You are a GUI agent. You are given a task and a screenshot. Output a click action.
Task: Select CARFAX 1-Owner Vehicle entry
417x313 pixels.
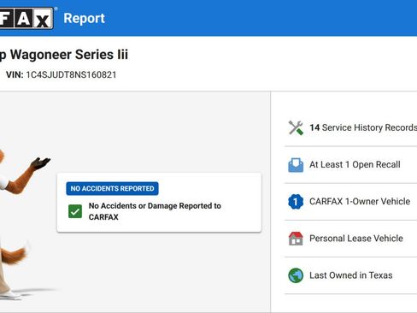pyautogui.click(x=350, y=202)
